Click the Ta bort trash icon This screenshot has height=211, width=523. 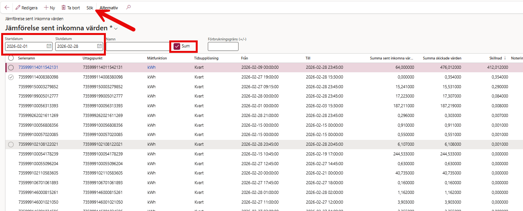click(63, 8)
